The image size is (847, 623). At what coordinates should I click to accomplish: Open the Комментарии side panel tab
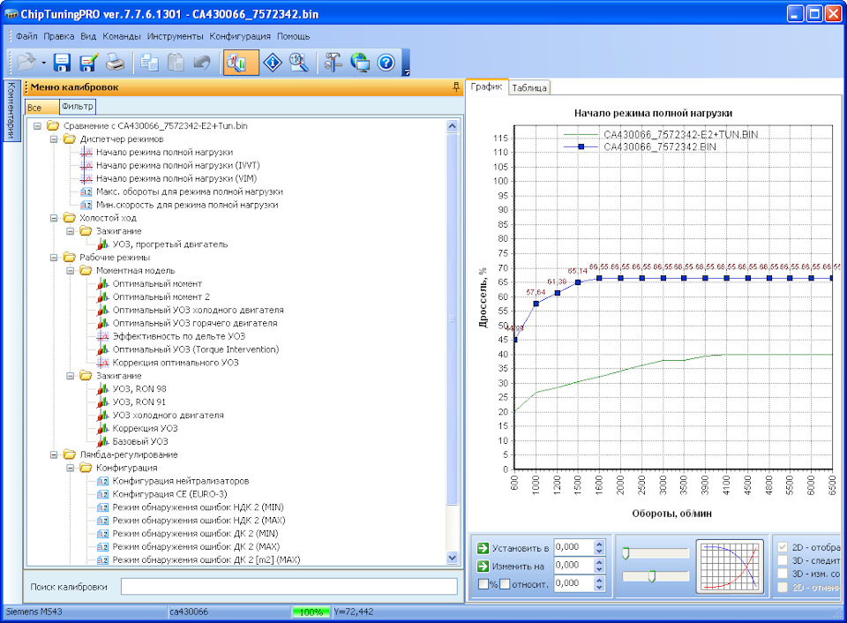[x=11, y=111]
